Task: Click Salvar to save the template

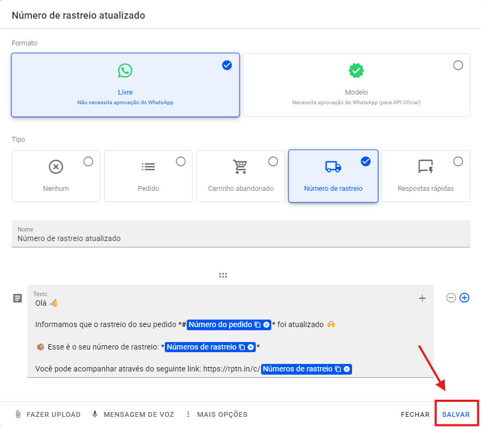Action: (x=456, y=414)
